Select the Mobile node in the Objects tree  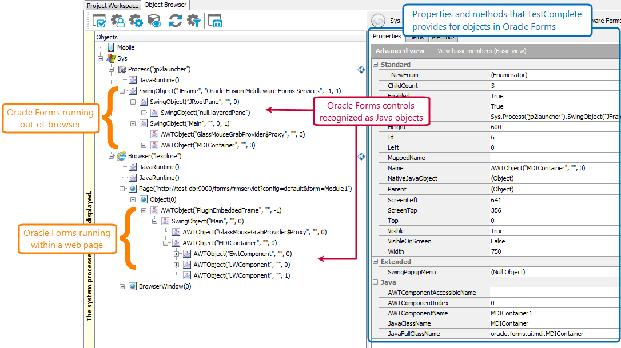click(125, 47)
